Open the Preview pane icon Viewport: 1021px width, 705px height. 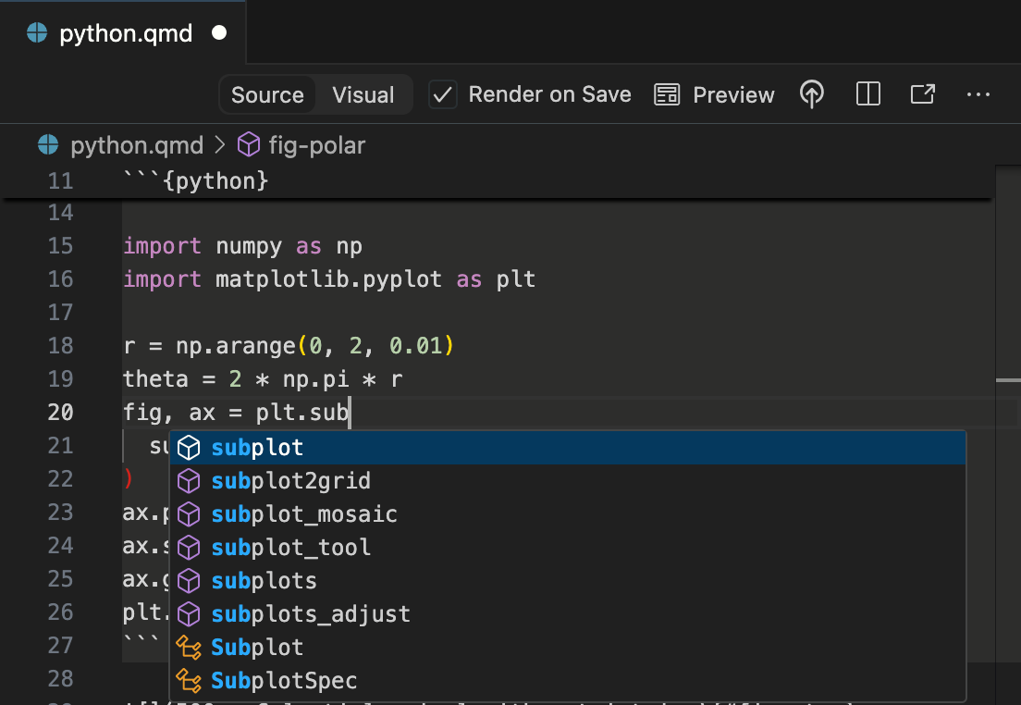click(x=667, y=93)
